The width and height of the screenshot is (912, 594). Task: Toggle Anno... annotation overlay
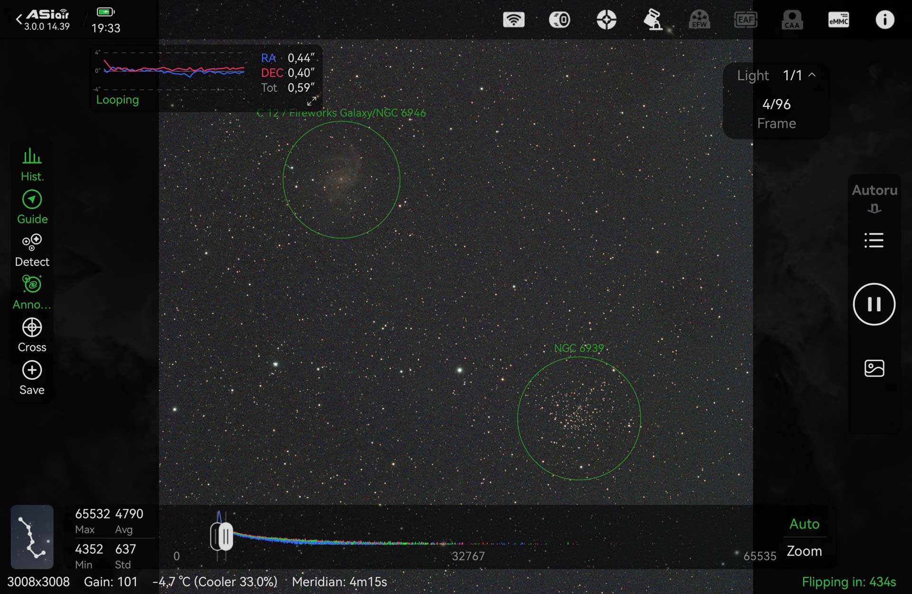coord(32,293)
